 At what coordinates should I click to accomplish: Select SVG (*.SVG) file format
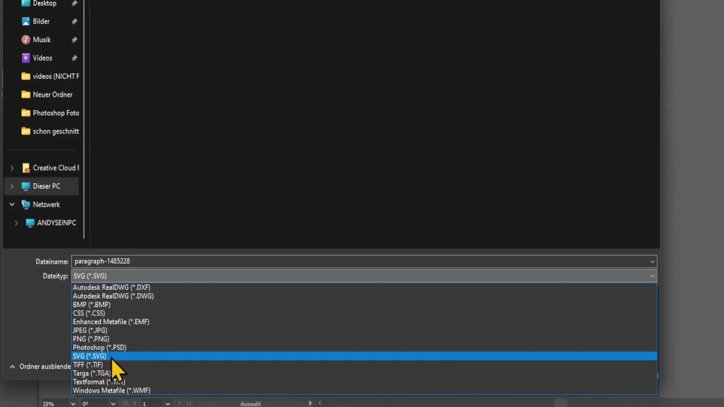[89, 356]
